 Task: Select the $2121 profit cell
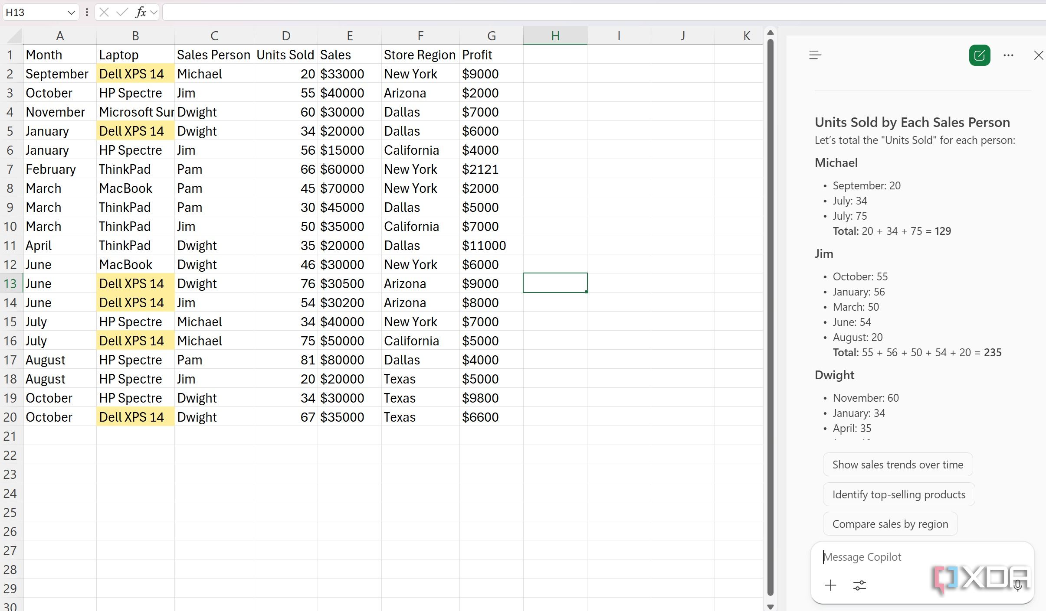point(492,169)
